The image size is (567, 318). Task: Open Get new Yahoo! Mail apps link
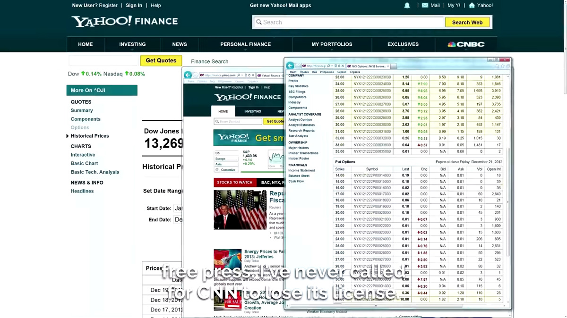click(x=280, y=6)
